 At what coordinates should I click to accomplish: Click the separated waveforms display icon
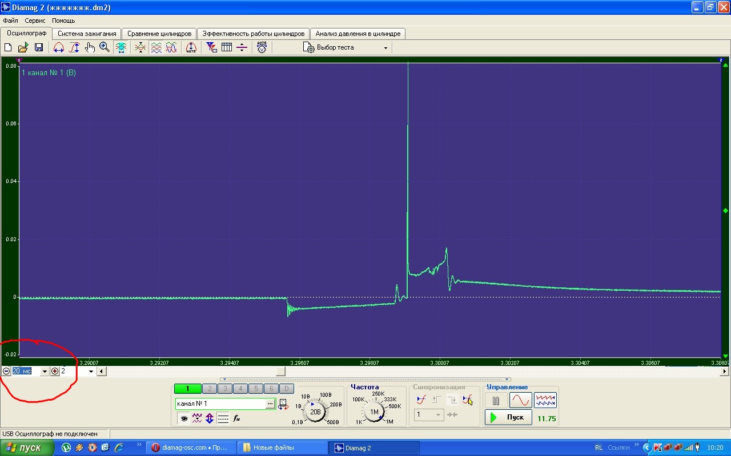pyautogui.click(x=156, y=48)
